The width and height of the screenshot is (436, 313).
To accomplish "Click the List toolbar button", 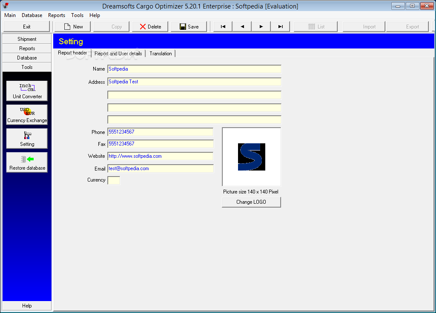I will (316, 27).
